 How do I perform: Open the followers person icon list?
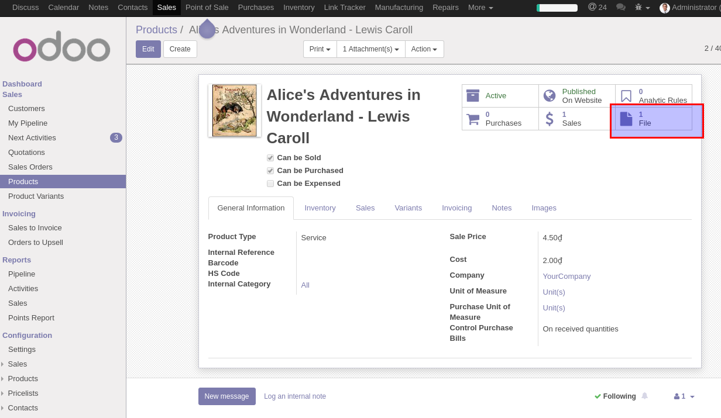(684, 396)
